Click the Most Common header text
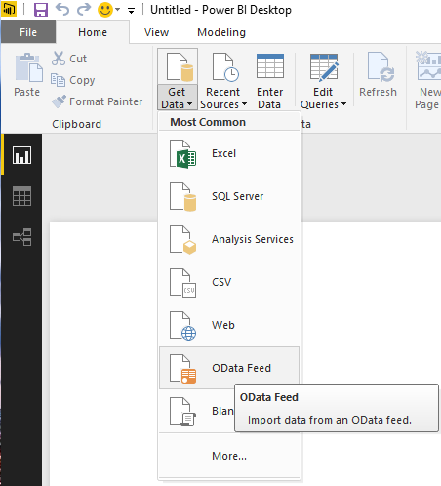441x486 pixels. pyautogui.click(x=208, y=122)
